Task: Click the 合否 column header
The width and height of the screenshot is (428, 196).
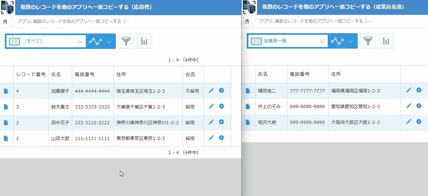Action: 190,74
